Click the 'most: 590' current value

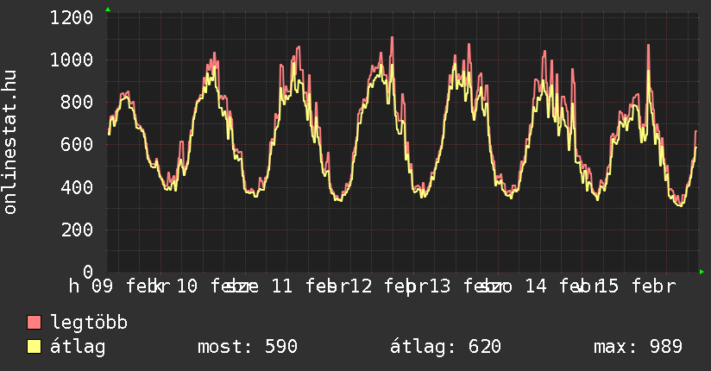pos(247,347)
